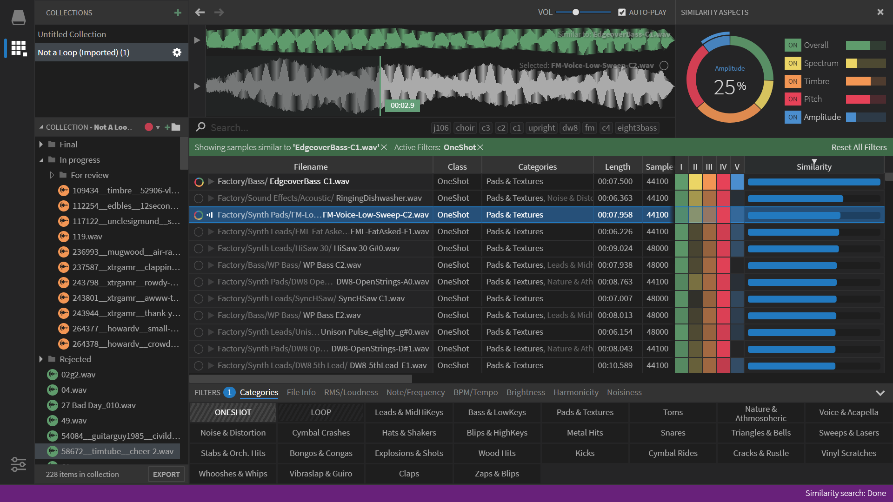This screenshot has height=502, width=893.
Task: Click the EXPORT button
Action: coord(166,474)
